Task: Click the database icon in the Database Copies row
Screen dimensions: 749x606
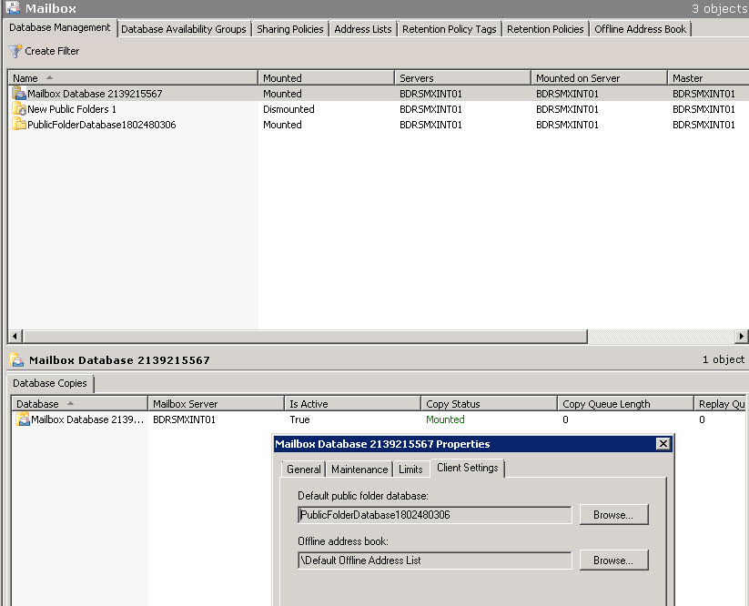Action: pyautogui.click(x=20, y=419)
